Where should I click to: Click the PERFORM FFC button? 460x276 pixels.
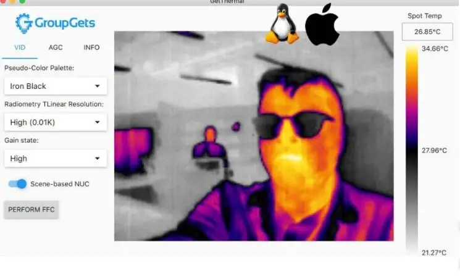click(x=31, y=209)
